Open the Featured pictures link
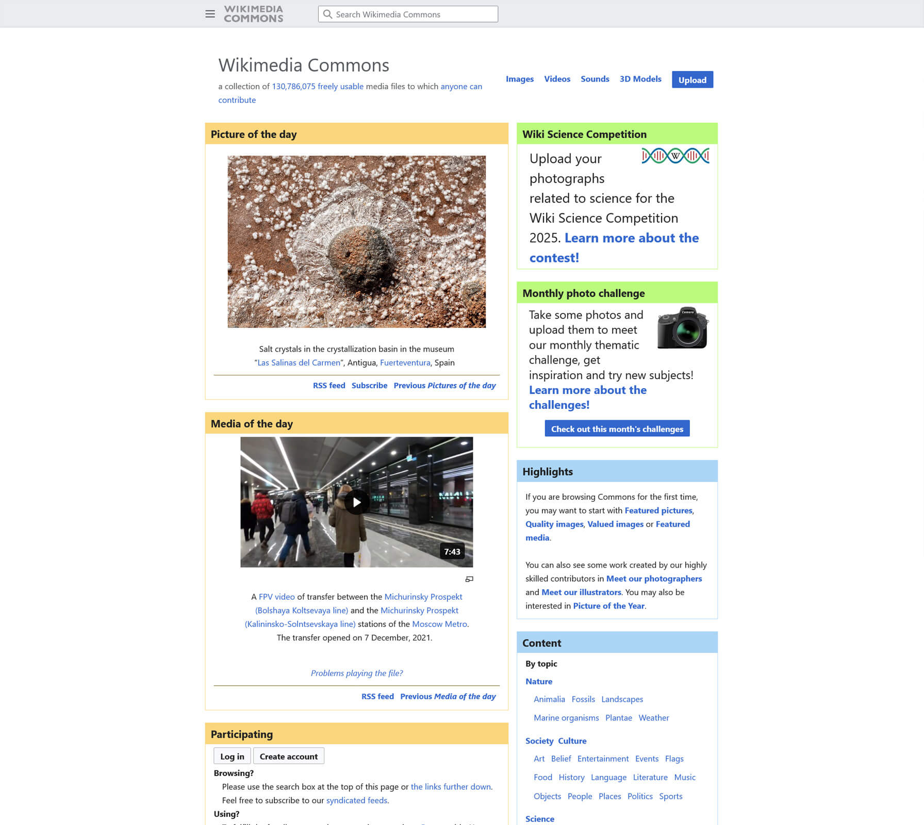The height and width of the screenshot is (825, 924). coord(658,510)
